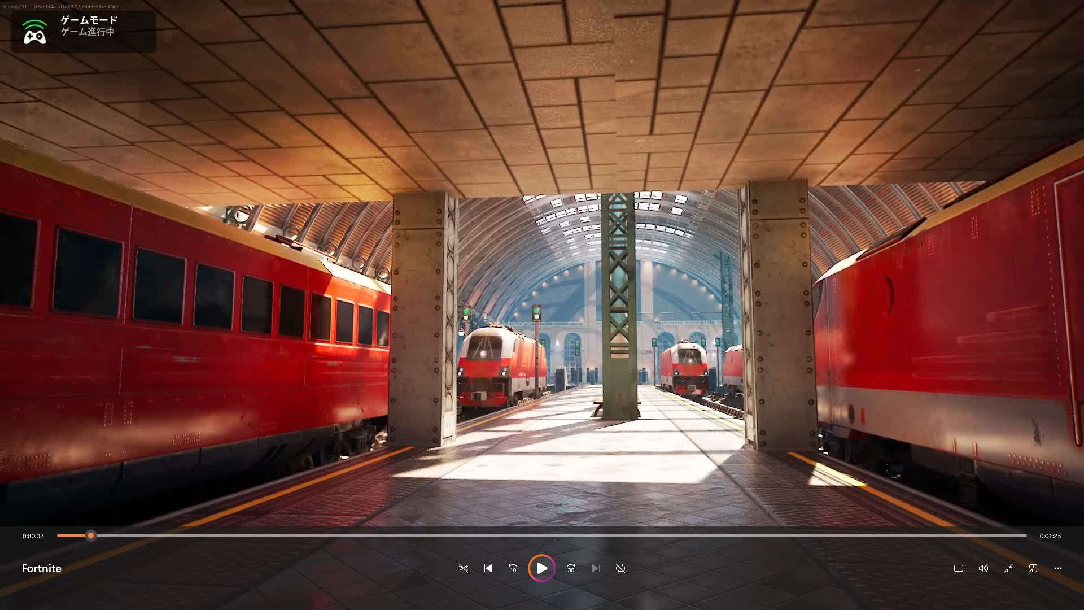The image size is (1084, 610).
Task: Skip backward 10 seconds
Action: [513, 568]
